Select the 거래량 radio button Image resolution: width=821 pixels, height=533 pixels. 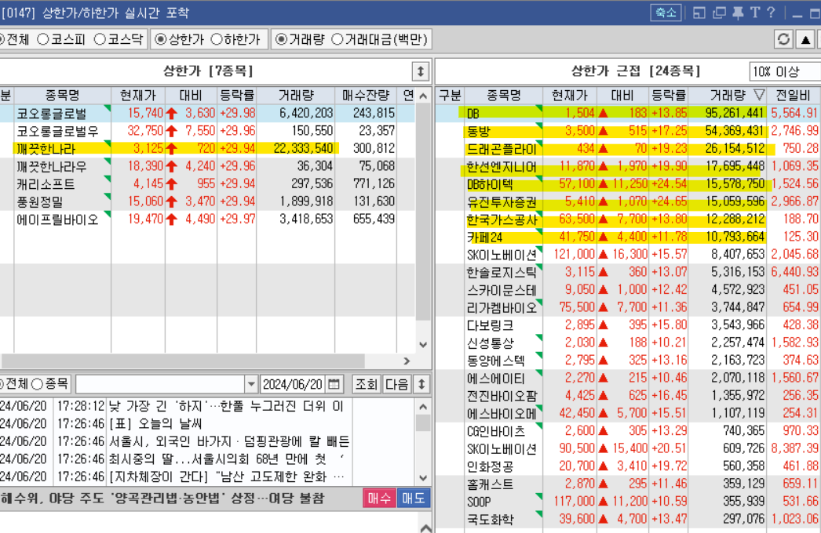tap(300, 39)
